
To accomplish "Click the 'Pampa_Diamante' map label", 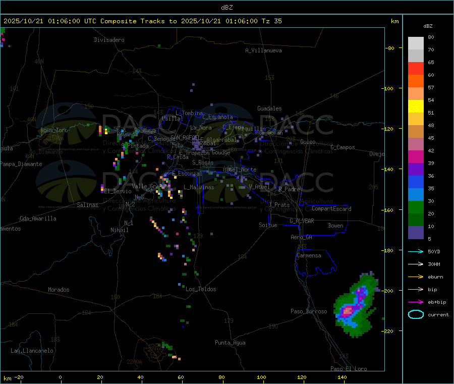I will coord(21,164).
